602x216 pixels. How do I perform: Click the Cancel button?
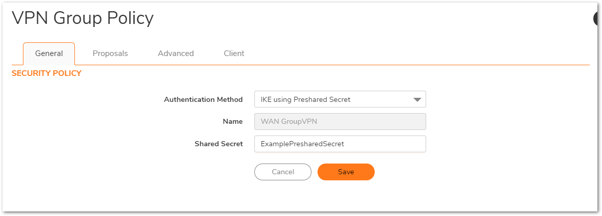click(282, 172)
